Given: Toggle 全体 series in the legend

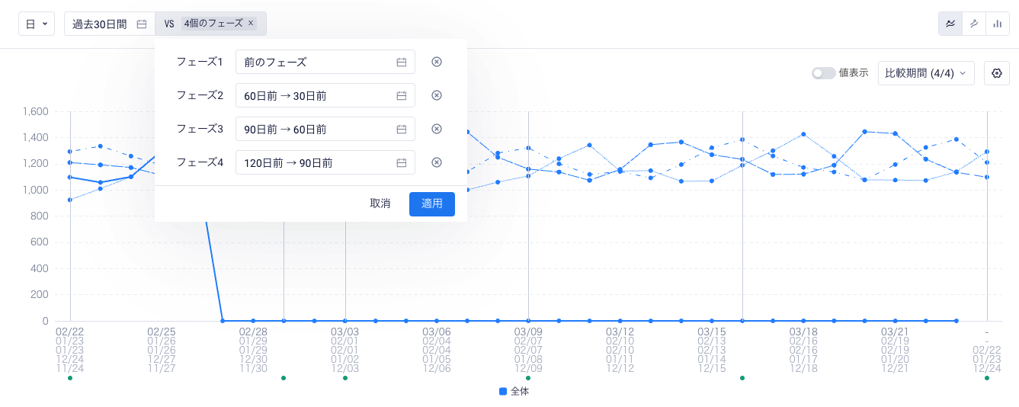Looking at the screenshot, I should coord(514,391).
